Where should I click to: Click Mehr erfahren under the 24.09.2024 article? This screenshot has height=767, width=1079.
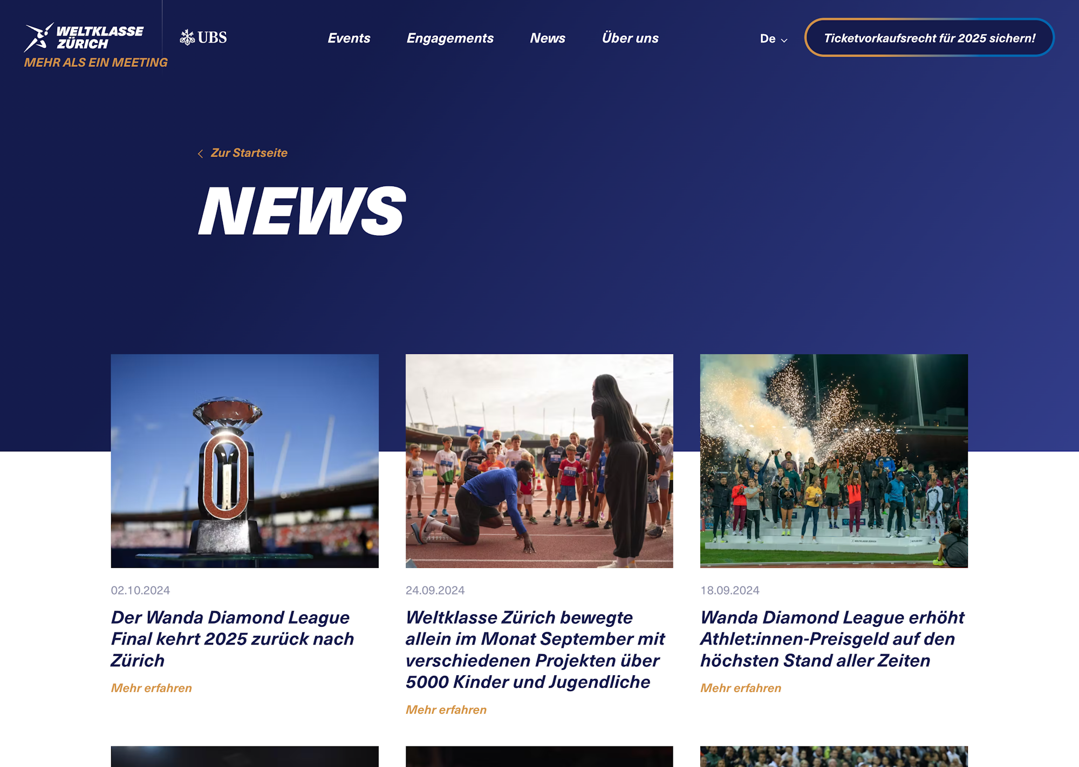(446, 710)
